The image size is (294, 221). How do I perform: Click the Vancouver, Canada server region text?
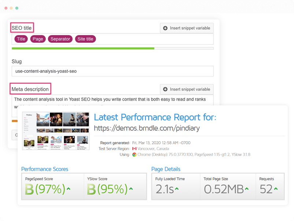tap(153, 149)
